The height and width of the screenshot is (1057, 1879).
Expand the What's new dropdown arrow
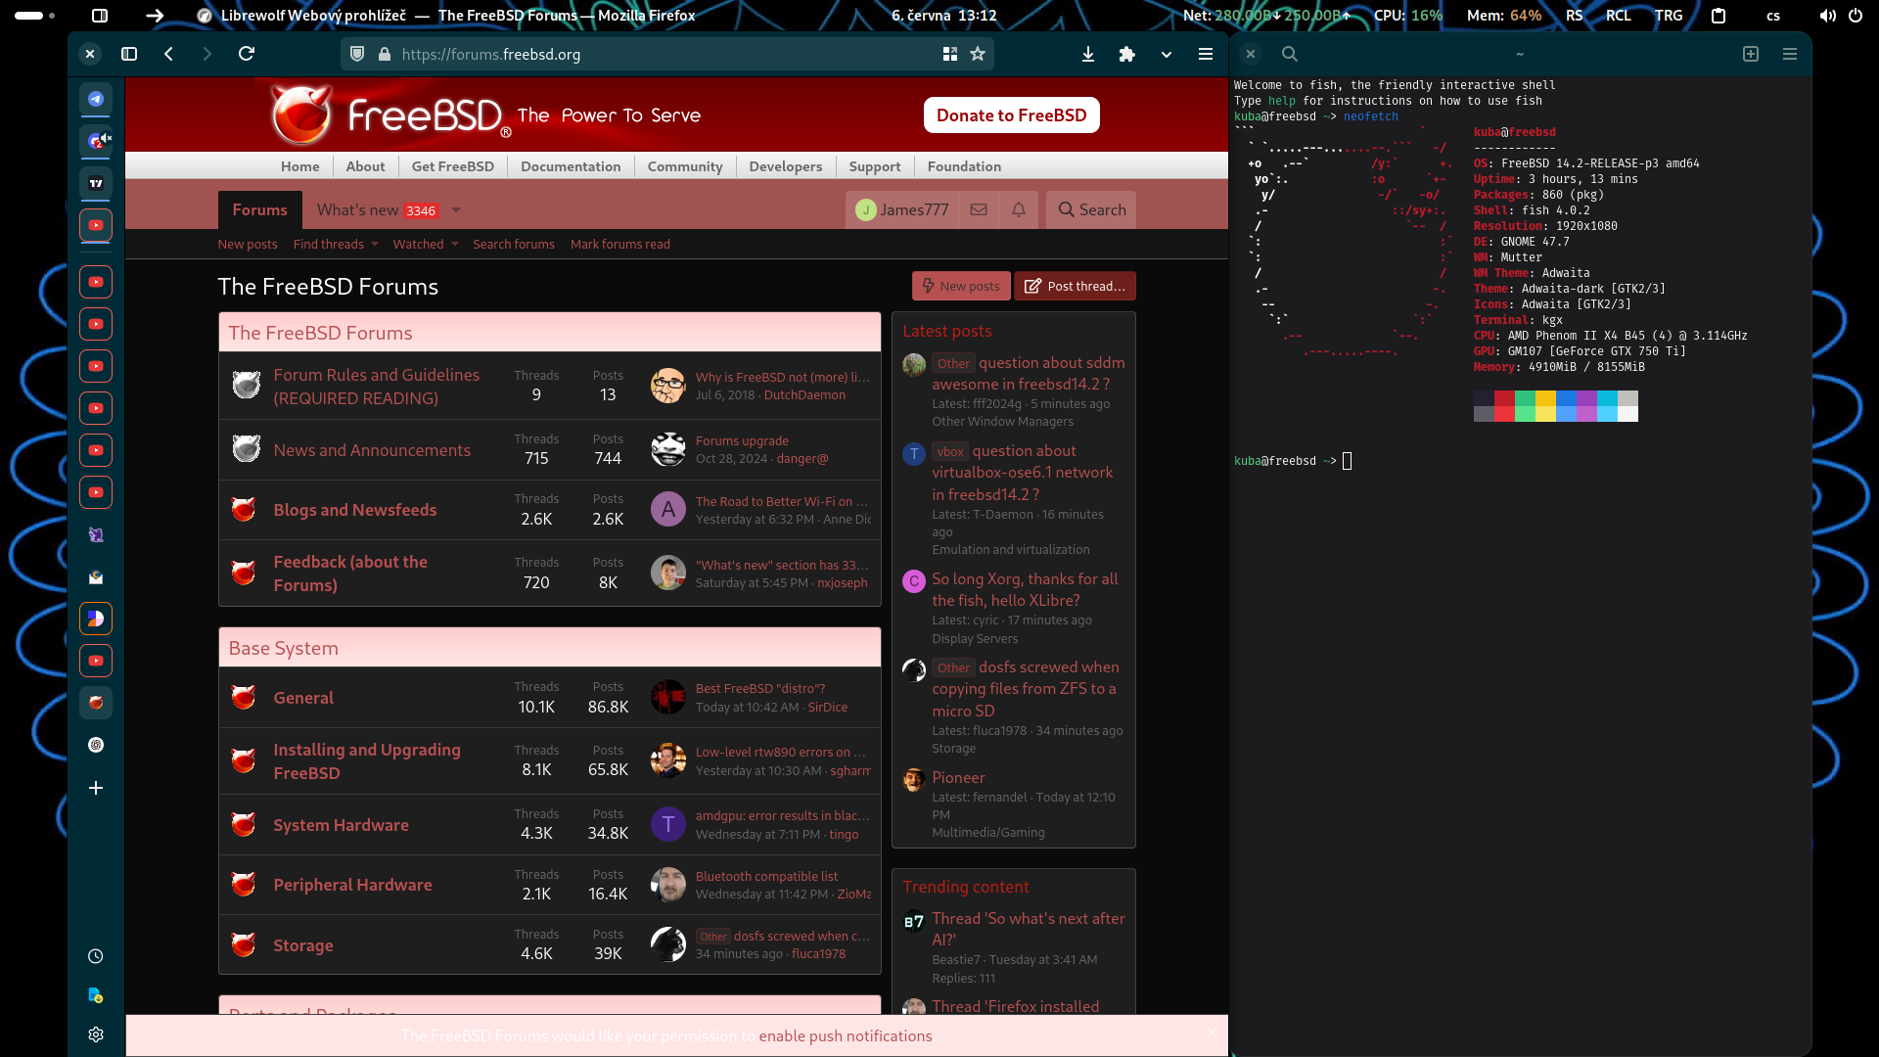[456, 210]
